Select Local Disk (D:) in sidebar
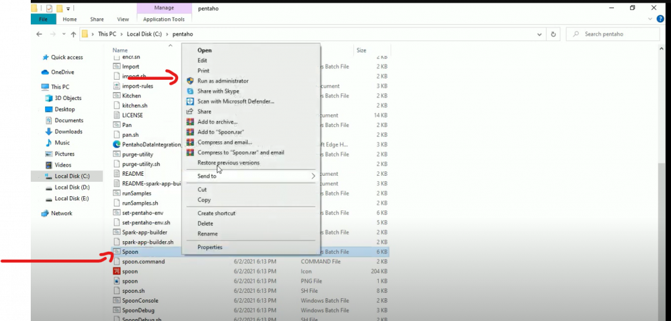 [x=72, y=187]
